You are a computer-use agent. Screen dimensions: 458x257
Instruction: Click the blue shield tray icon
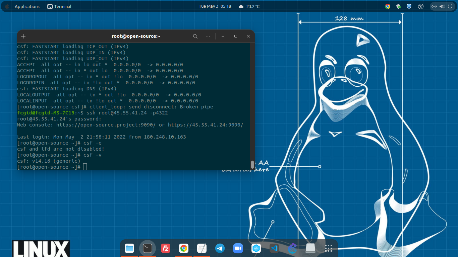pyautogui.click(x=409, y=6)
